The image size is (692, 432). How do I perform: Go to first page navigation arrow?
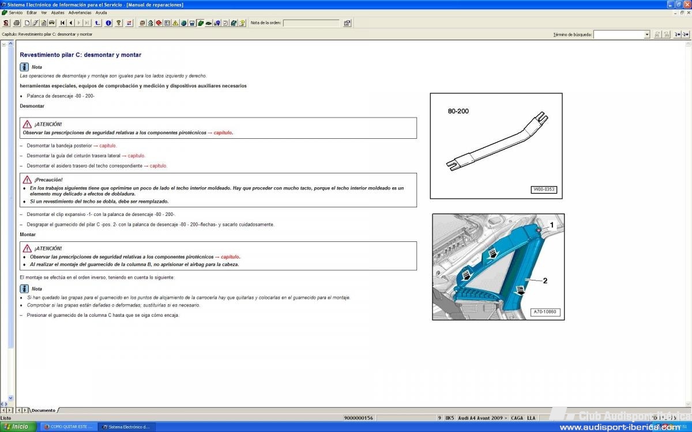(x=62, y=23)
